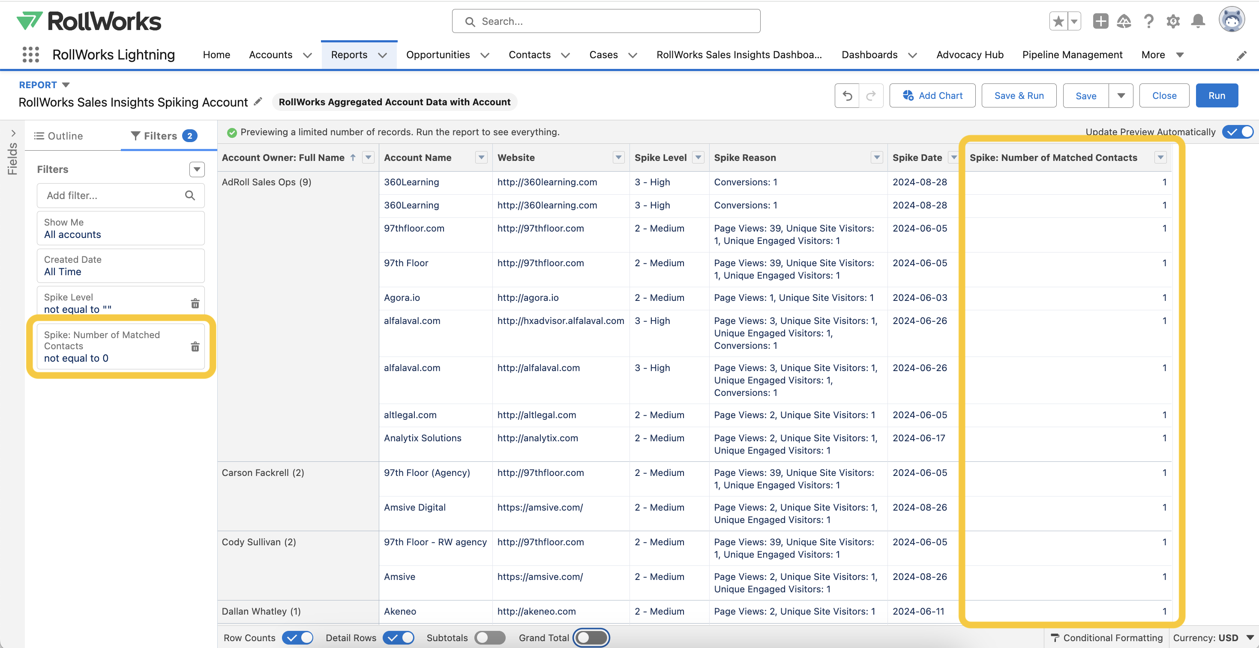Toggle the Detail Rows switch
The height and width of the screenshot is (648, 1259).
coord(399,638)
